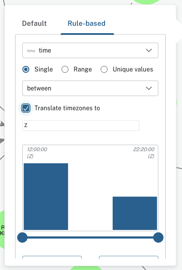Select the Single radio button
Image resolution: width=182 pixels, height=270 pixels.
pyautogui.click(x=26, y=69)
